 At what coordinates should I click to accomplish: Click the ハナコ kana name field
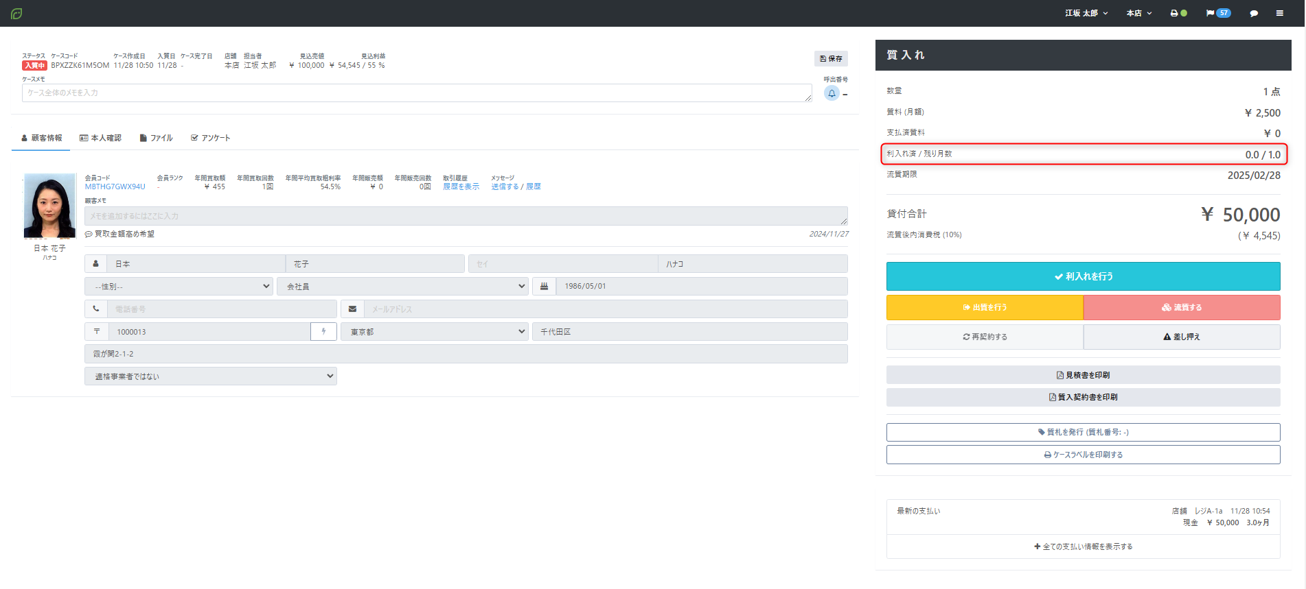click(x=753, y=264)
